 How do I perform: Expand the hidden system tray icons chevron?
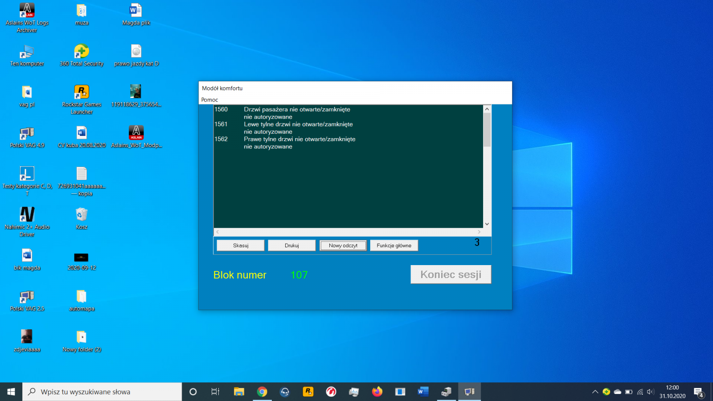pos(595,392)
